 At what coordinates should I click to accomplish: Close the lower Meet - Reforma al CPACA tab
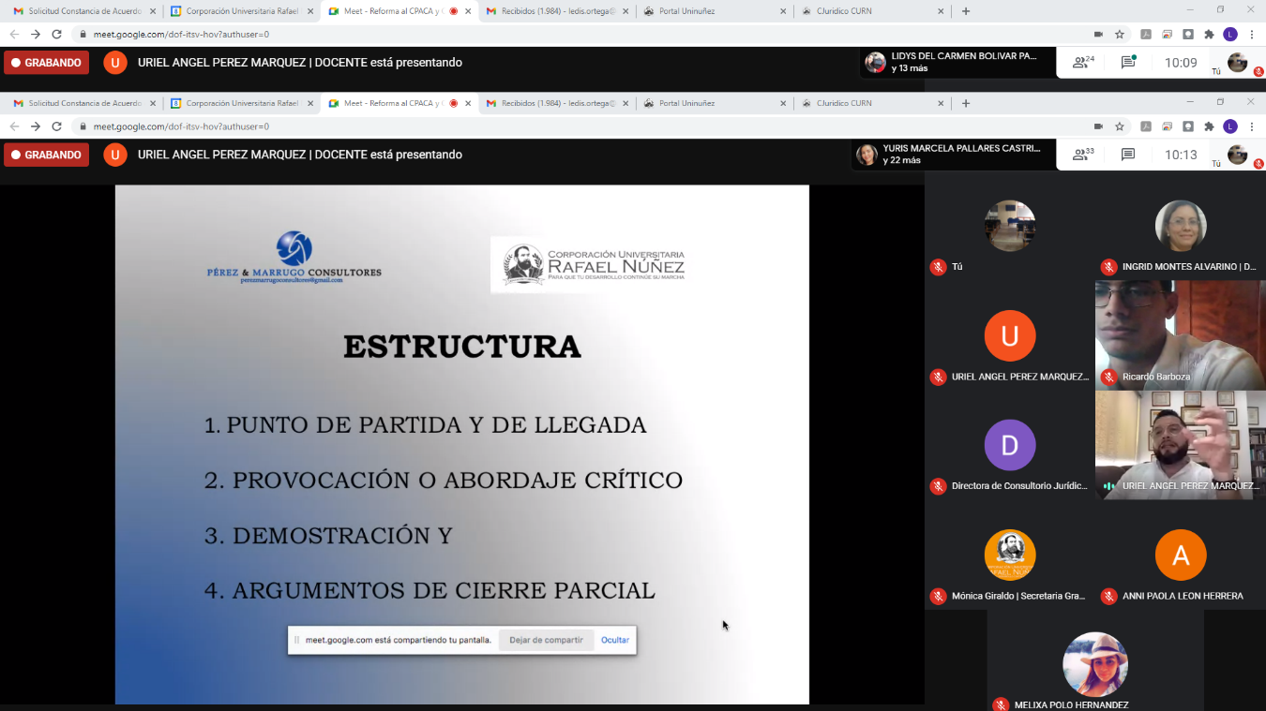(x=468, y=103)
